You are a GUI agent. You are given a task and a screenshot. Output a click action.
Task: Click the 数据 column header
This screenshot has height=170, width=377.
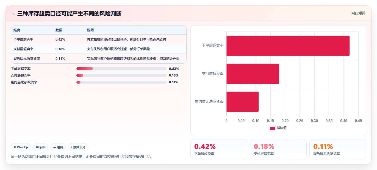pos(59,30)
